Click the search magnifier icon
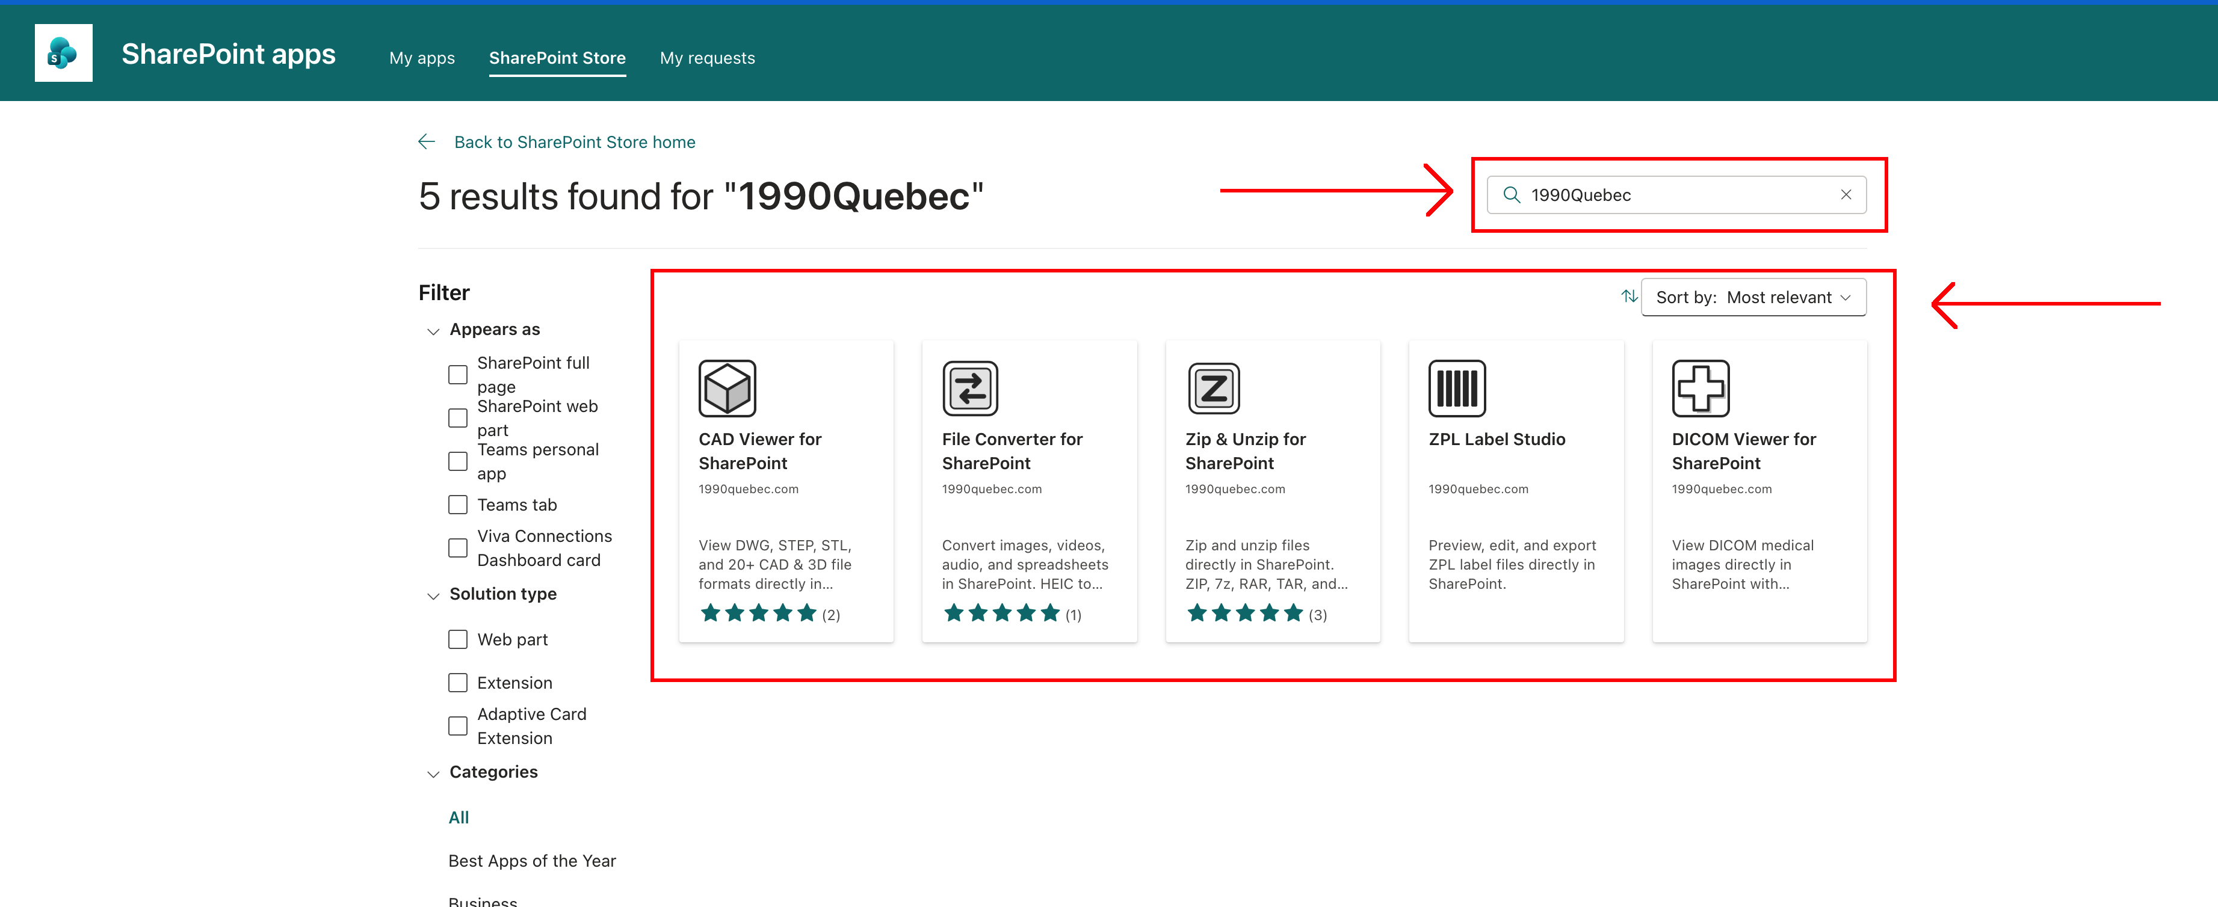This screenshot has width=2218, height=907. coord(1511,195)
